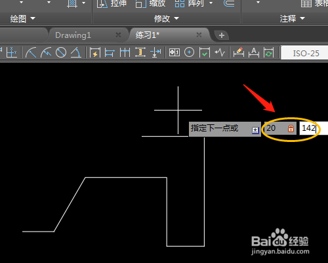Screen dimensions: 328x263
Task: Click the Hatch pattern icon
Action: point(72,3)
